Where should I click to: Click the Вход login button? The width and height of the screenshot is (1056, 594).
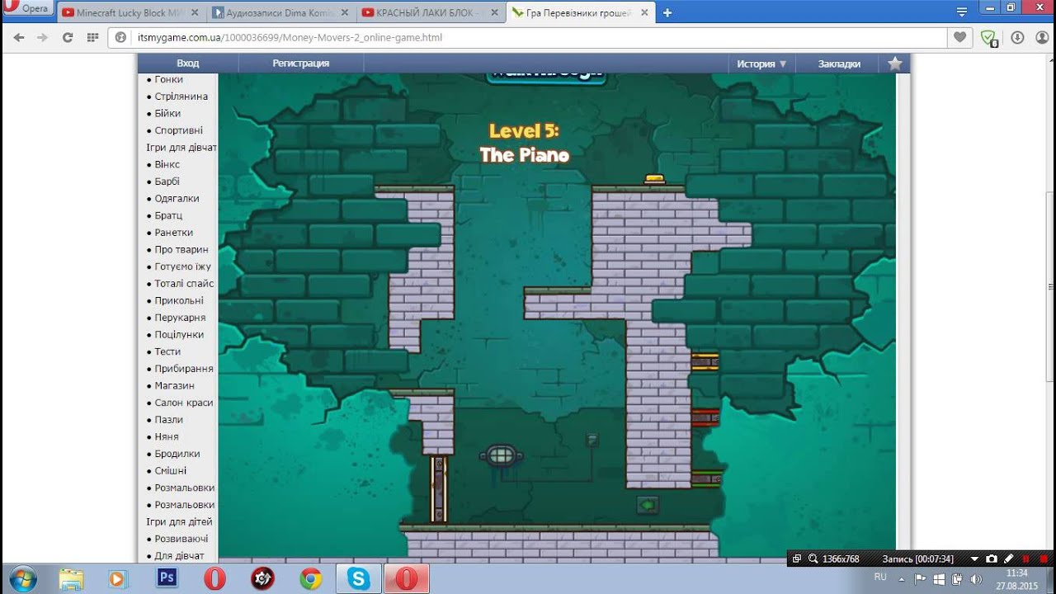[x=187, y=64]
